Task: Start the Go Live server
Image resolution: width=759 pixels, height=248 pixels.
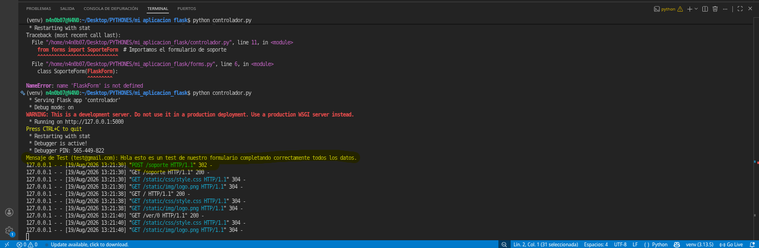Action: 731,244
